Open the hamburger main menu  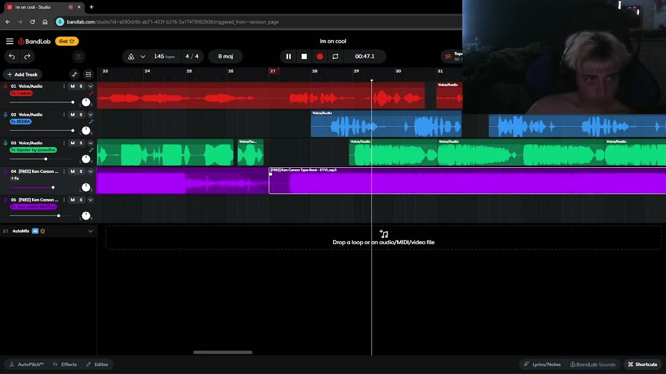point(9,41)
